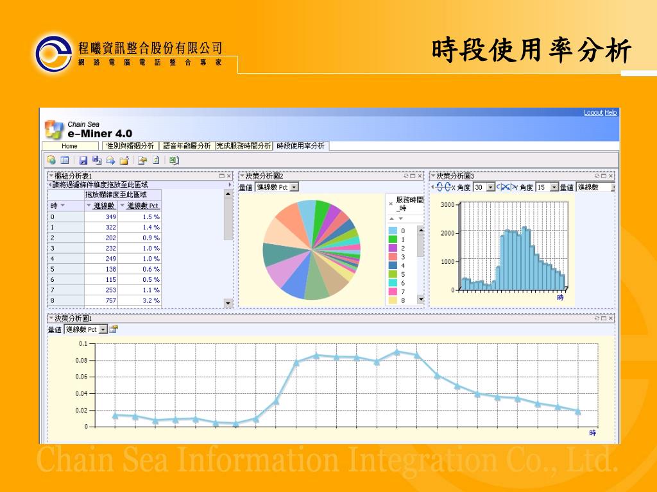This screenshot has width=657, height=492.
Task: Switch to 完成服務時間分析 tab
Action: [243, 145]
